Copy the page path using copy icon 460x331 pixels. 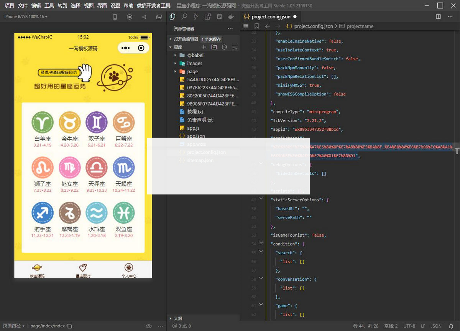pyautogui.click(x=69, y=326)
